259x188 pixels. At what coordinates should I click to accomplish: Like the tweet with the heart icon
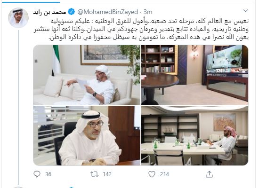[152, 174]
